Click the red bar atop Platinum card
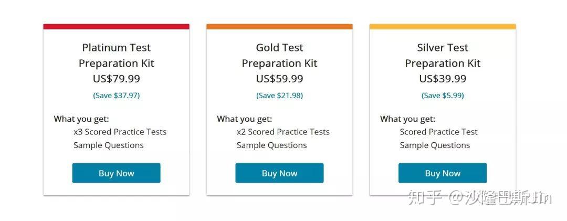The height and width of the screenshot is (221, 567). 116,26
